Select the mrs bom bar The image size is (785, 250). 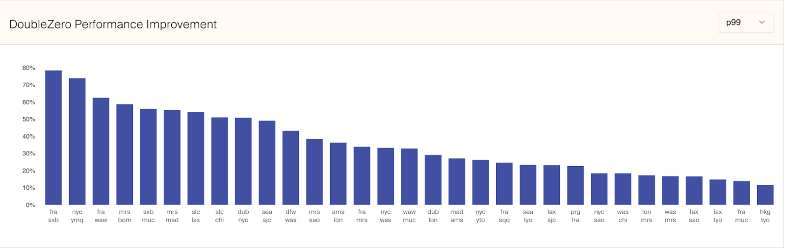coord(125,154)
